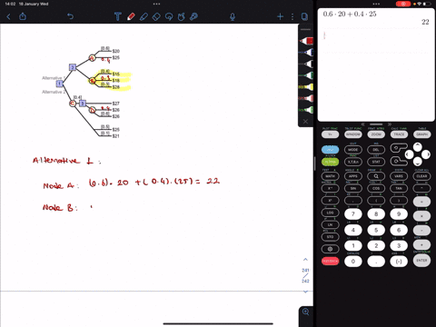Pick the light green highlighter preset
This screenshot has height=327, width=436.
[306, 110]
